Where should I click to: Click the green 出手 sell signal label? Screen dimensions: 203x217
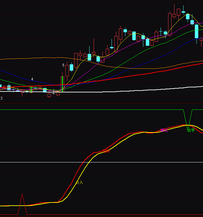(x=191, y=130)
